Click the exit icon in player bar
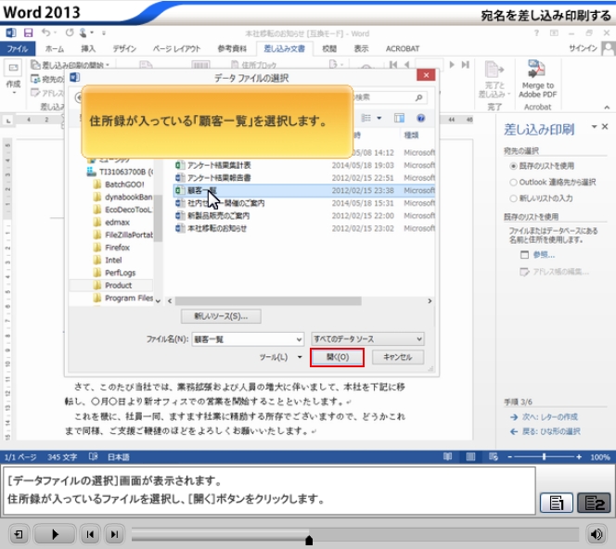Image resolution: width=616 pixels, height=549 pixels. point(19,534)
